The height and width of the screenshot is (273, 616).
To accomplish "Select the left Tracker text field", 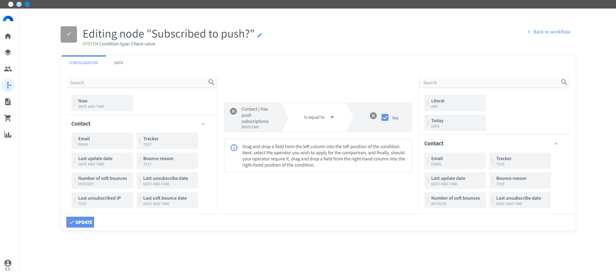I will (x=167, y=141).
